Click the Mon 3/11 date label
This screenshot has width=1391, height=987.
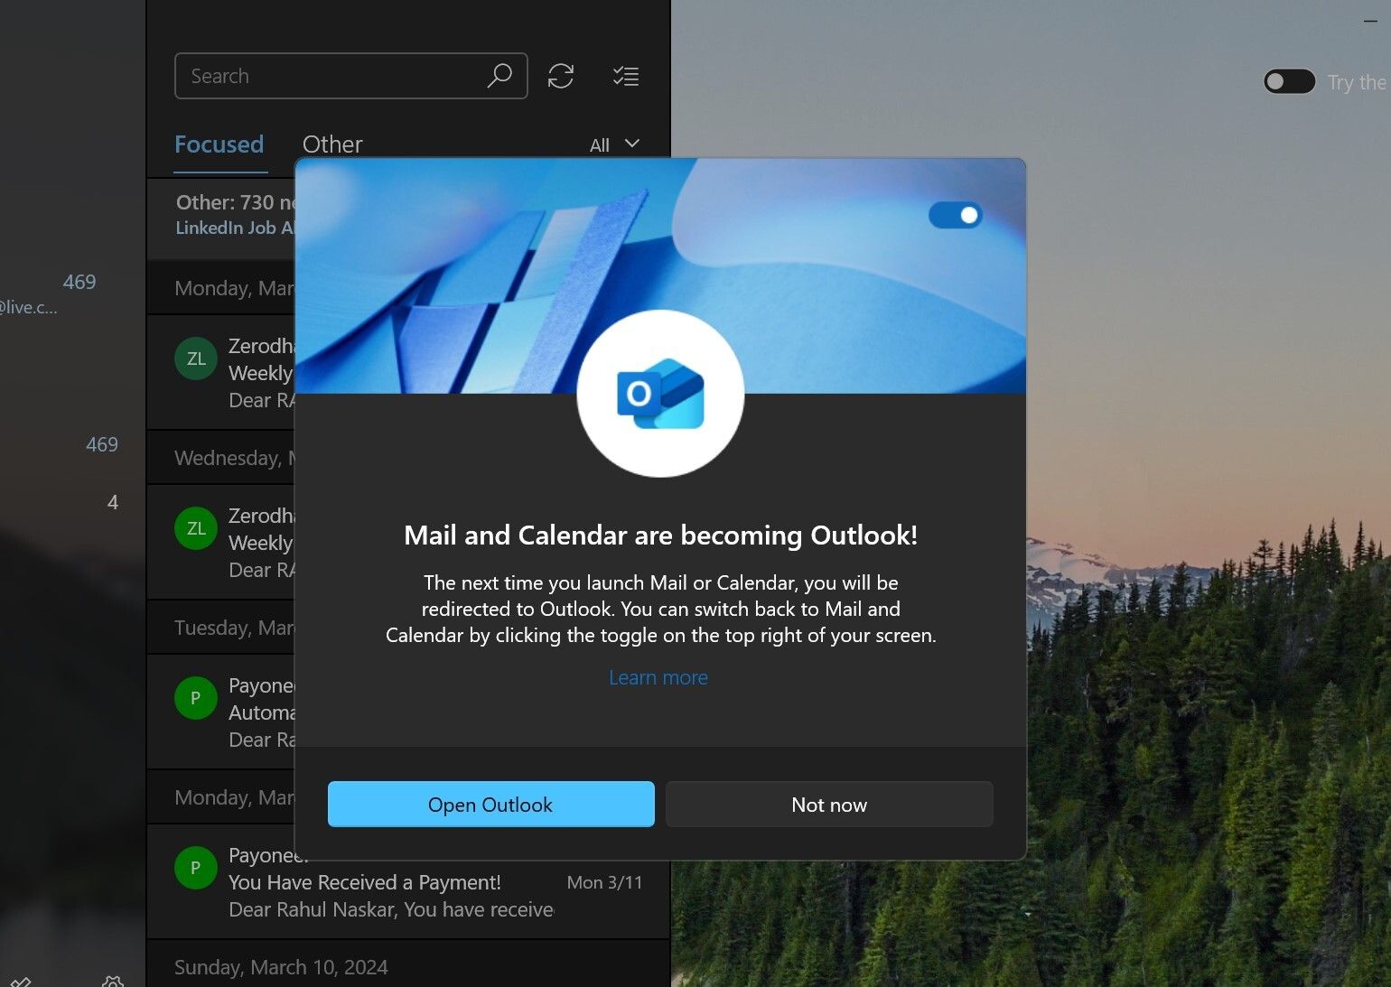pos(604,882)
